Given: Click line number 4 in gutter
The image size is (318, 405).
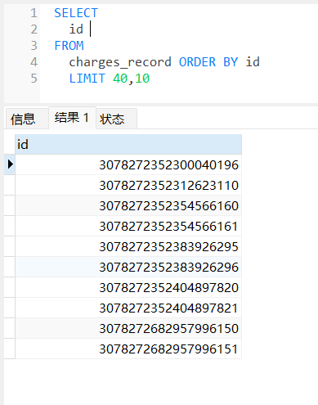Looking at the screenshot, I should tap(34, 62).
